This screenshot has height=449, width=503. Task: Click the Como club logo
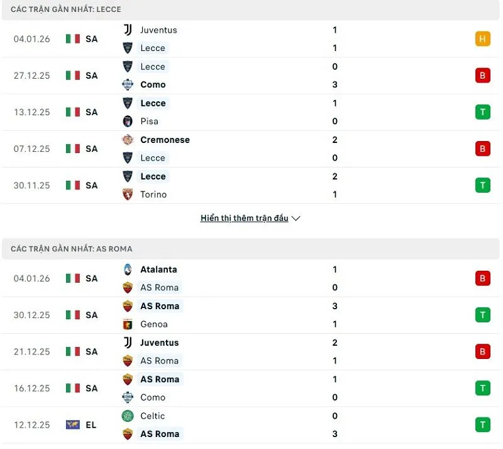coord(128,84)
